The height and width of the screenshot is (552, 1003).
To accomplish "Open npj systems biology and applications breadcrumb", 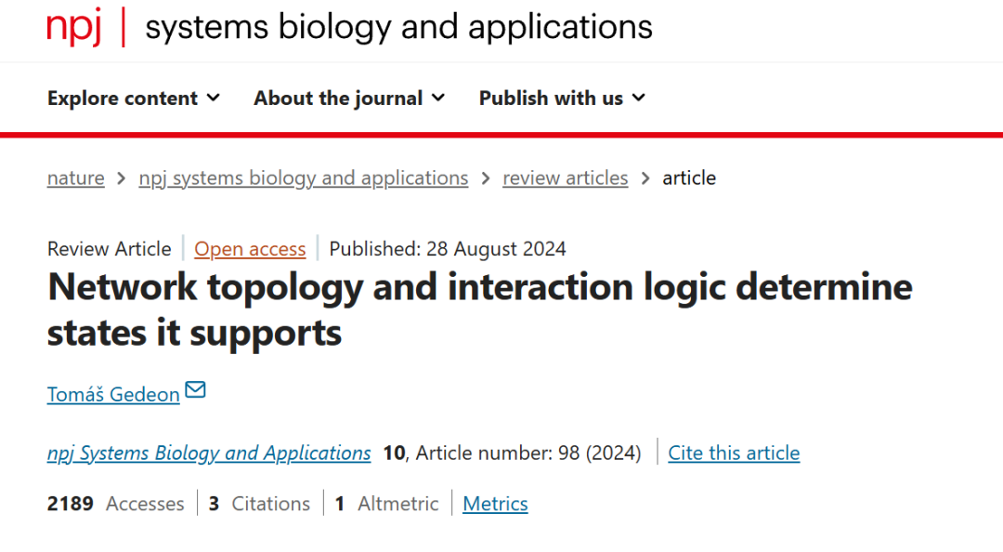I will tap(303, 178).
